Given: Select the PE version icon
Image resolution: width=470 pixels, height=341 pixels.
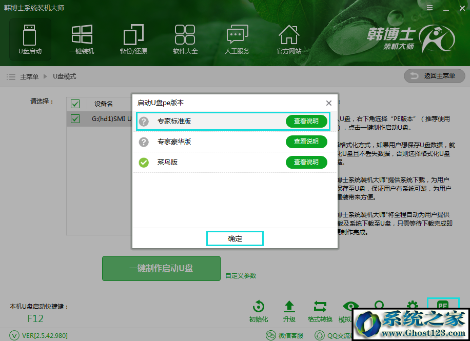Looking at the screenshot, I should pyautogui.click(x=443, y=304).
